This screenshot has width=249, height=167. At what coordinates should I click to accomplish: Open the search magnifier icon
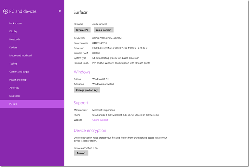tap(60, 11)
